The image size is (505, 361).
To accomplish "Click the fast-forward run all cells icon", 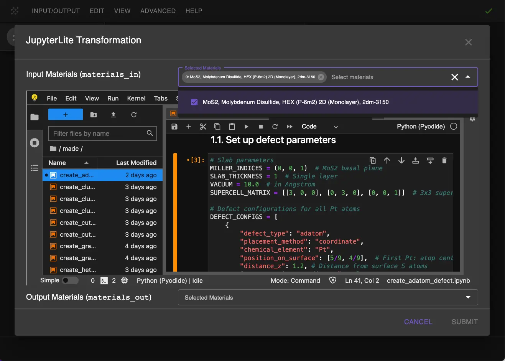I will point(290,127).
